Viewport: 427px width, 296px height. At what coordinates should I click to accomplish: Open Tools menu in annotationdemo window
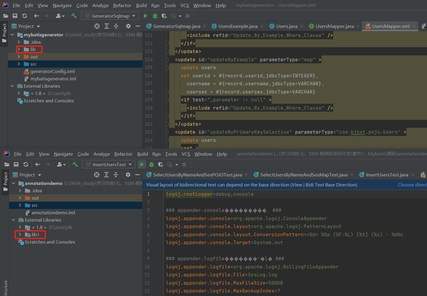point(171,154)
